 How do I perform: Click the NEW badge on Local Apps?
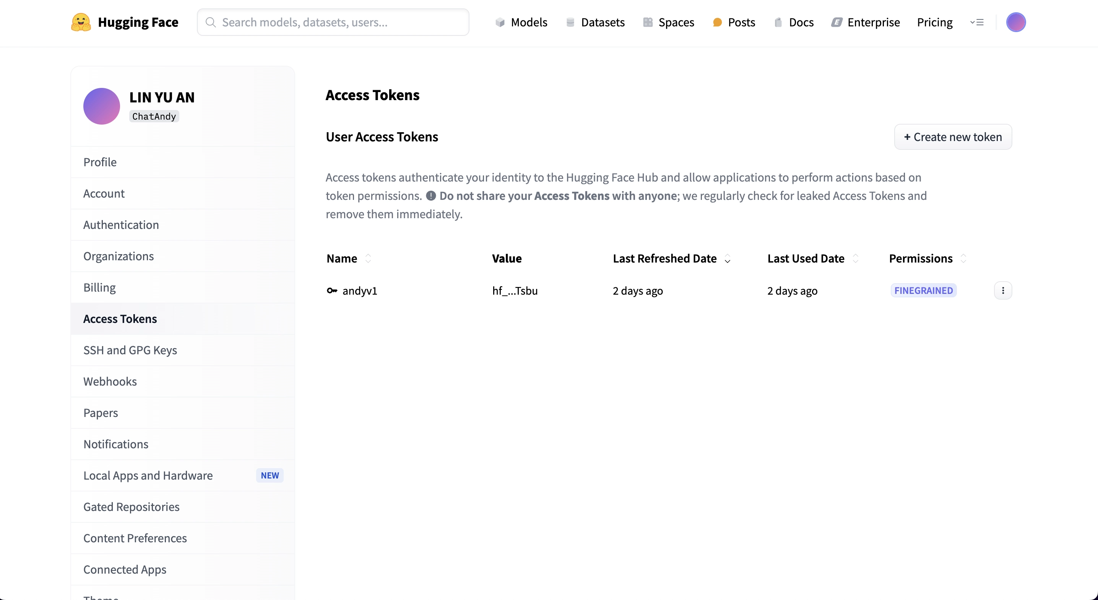(x=270, y=475)
